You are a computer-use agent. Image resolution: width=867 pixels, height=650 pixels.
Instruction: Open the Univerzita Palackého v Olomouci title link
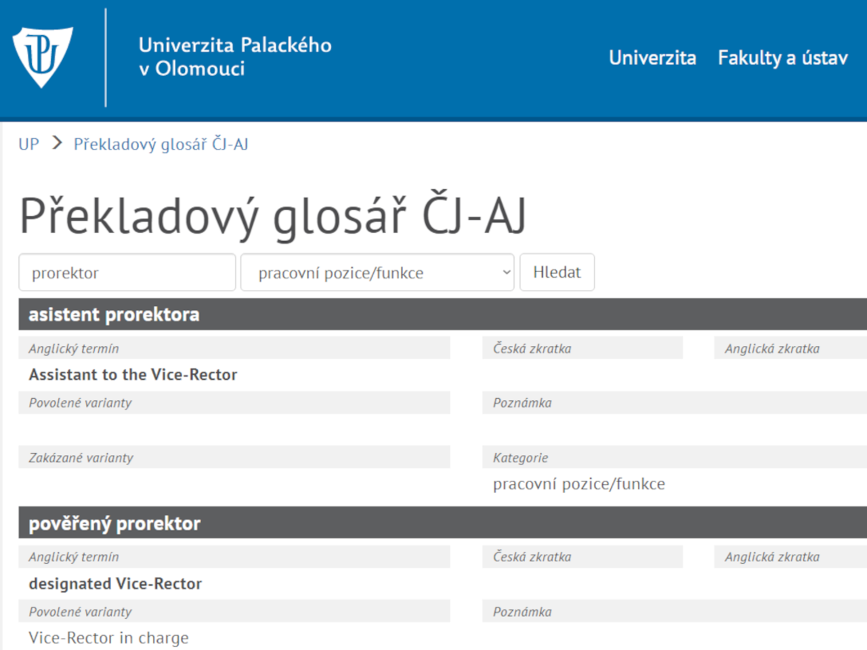(234, 57)
